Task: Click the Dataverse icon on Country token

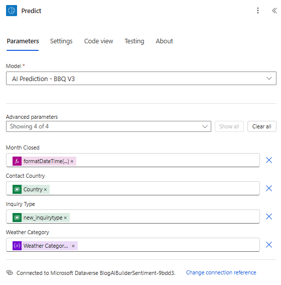Action: tap(17, 189)
